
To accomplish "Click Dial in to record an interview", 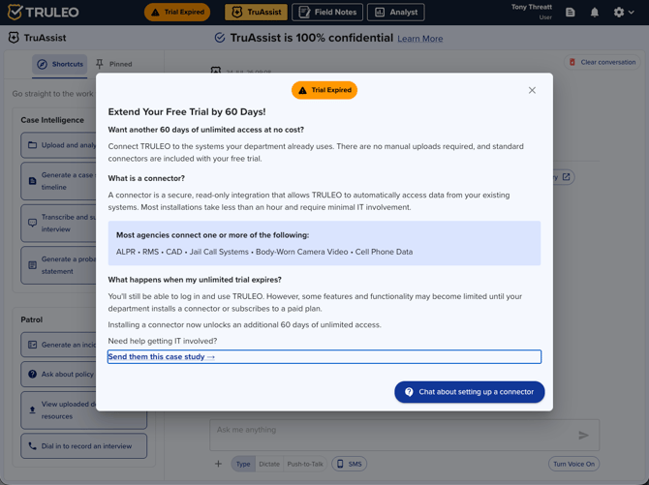I will (83, 446).
